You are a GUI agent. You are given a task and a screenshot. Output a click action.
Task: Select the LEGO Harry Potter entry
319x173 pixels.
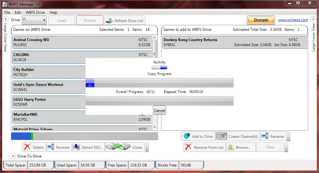(x=49, y=102)
